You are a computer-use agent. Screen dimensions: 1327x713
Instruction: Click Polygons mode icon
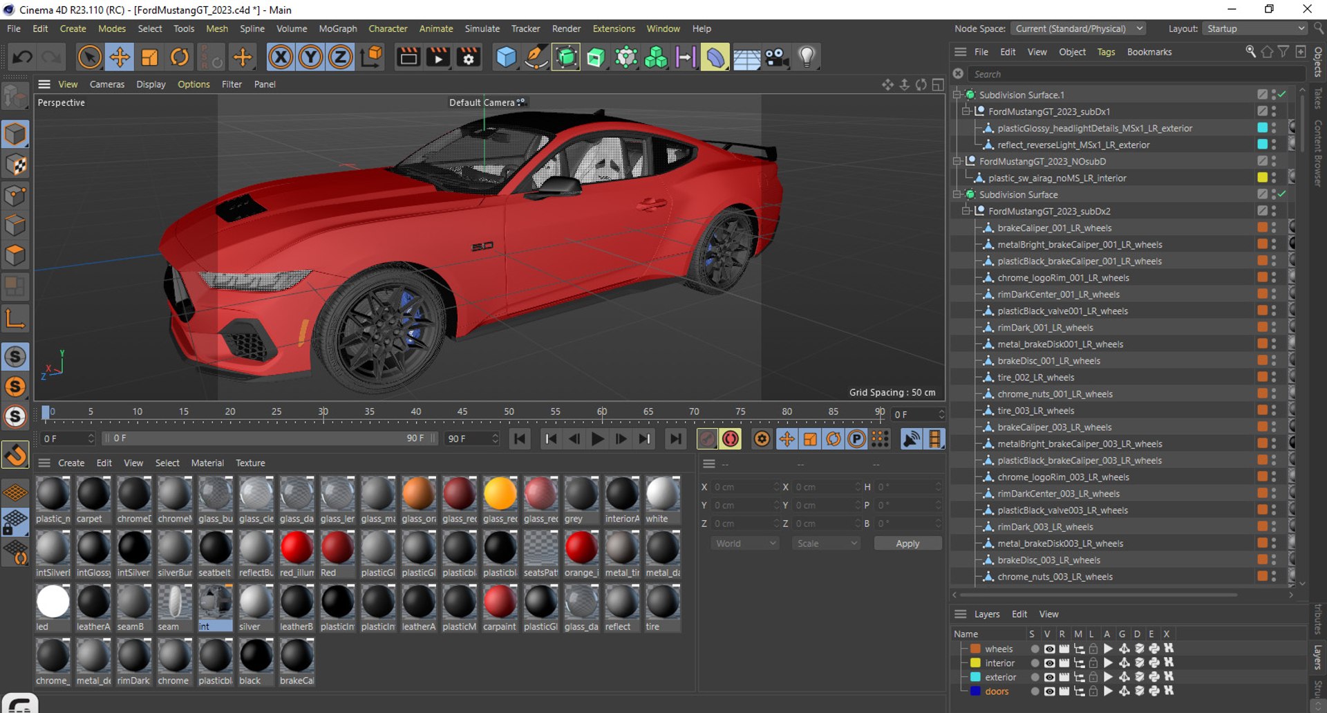(15, 255)
